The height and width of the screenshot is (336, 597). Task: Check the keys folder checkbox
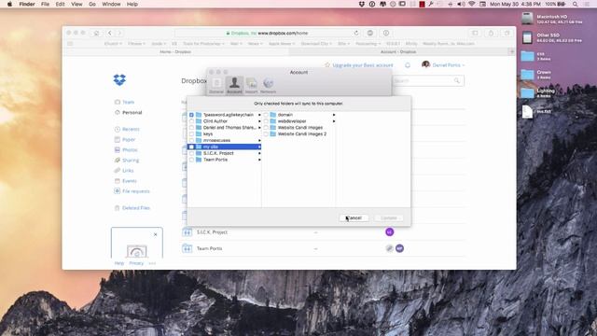click(191, 134)
